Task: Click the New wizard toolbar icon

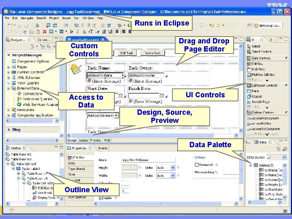Action: coord(10,25)
